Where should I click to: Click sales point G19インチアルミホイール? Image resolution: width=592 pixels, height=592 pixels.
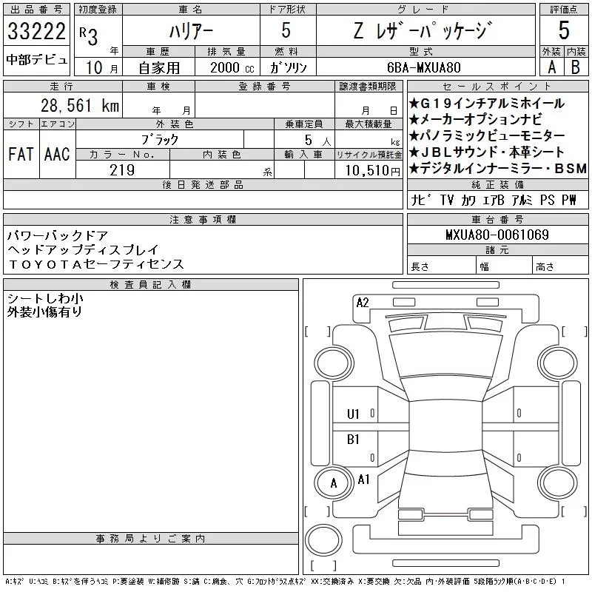[487, 103]
